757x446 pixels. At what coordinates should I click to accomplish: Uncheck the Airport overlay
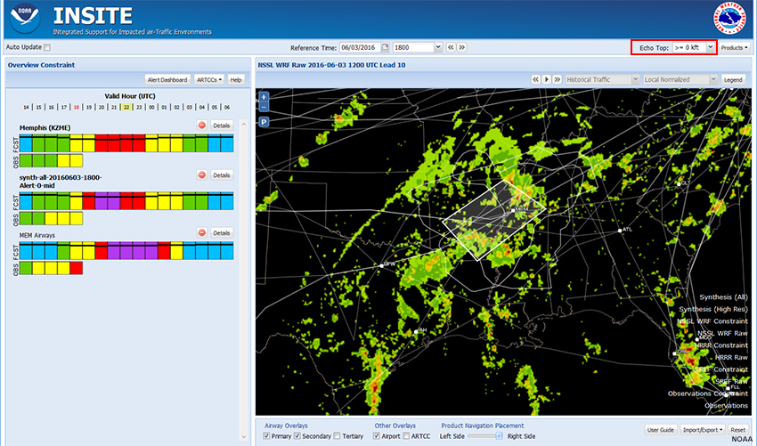pyautogui.click(x=377, y=436)
